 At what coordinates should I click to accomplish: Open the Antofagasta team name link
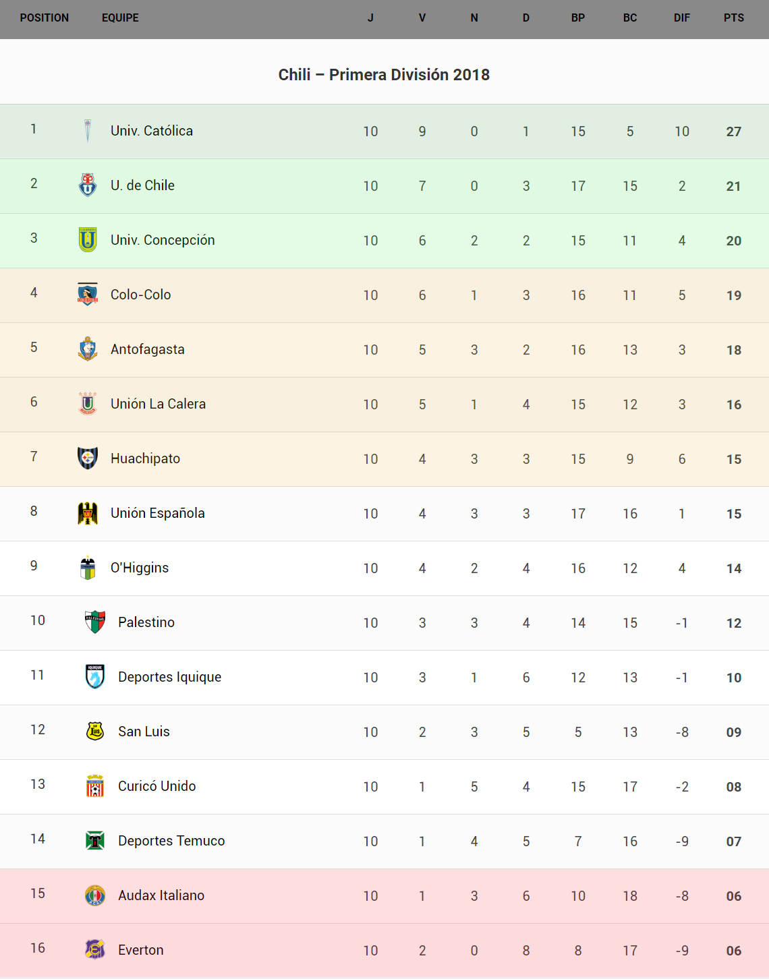point(148,349)
